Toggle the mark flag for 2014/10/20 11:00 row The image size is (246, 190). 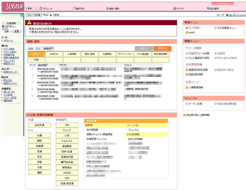(x=32, y=82)
